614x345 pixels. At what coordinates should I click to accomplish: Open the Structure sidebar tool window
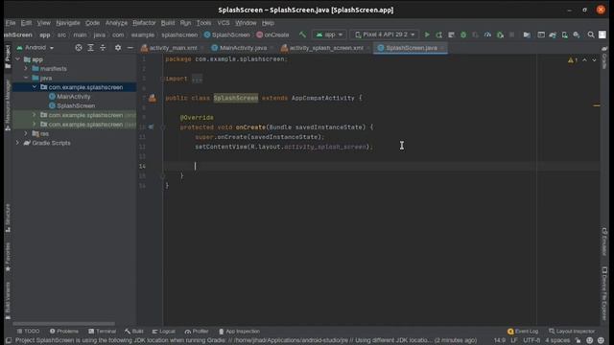tap(8, 218)
